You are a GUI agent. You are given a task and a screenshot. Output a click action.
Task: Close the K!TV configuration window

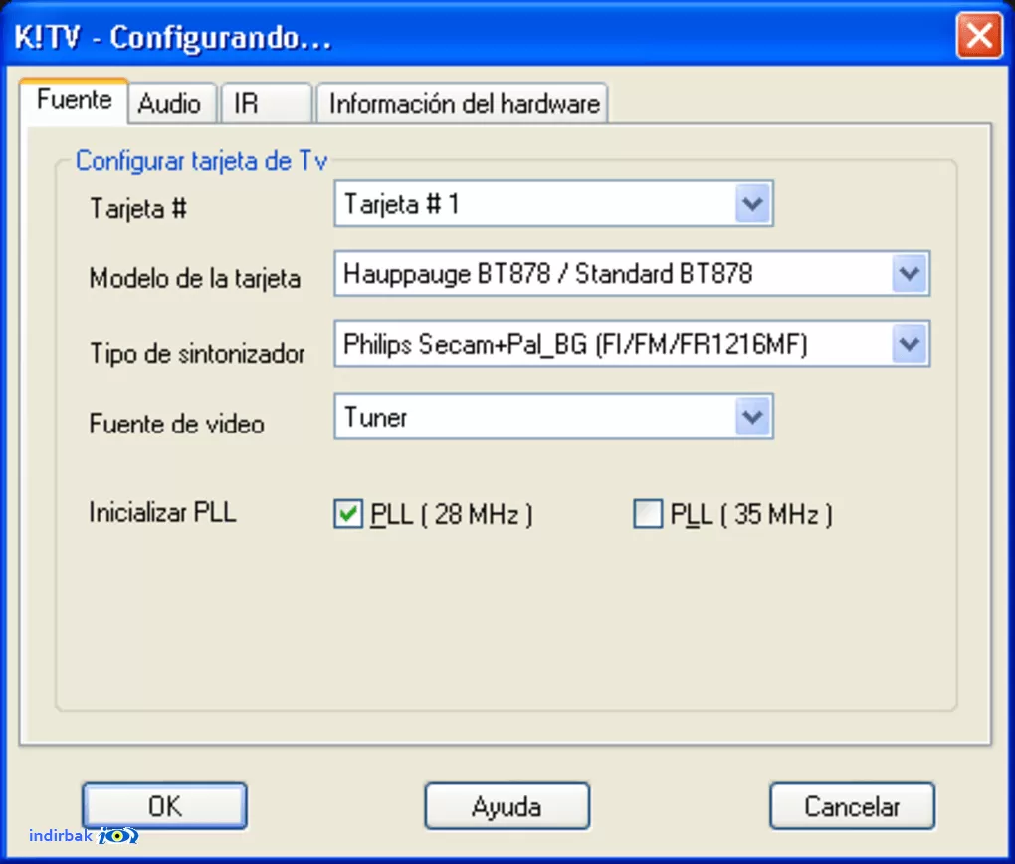coord(979,35)
